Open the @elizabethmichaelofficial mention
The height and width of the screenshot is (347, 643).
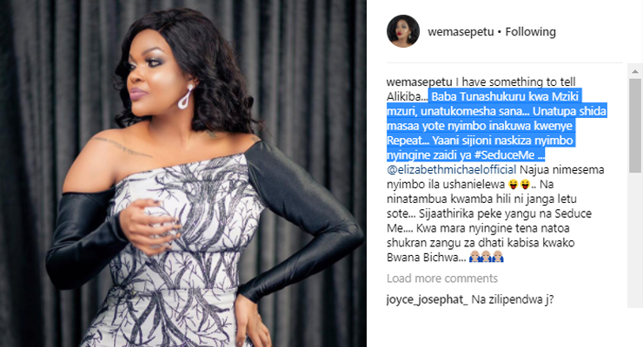[x=452, y=169]
